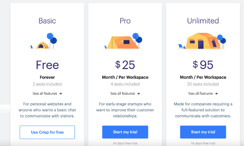
Task: Click the arrow icon next to Pro's See all features
Action: coord(138,93)
